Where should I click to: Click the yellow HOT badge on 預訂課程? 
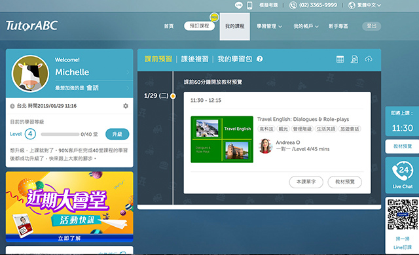click(x=214, y=18)
